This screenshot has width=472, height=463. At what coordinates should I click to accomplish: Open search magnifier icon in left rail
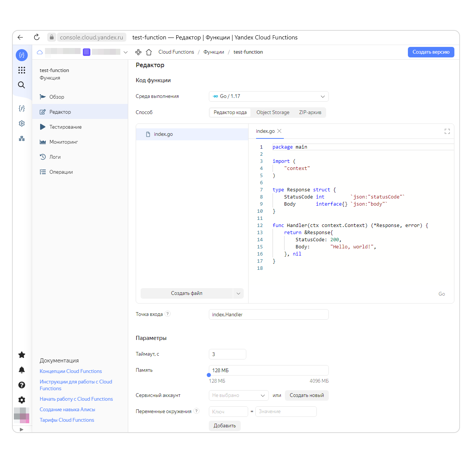(x=22, y=85)
